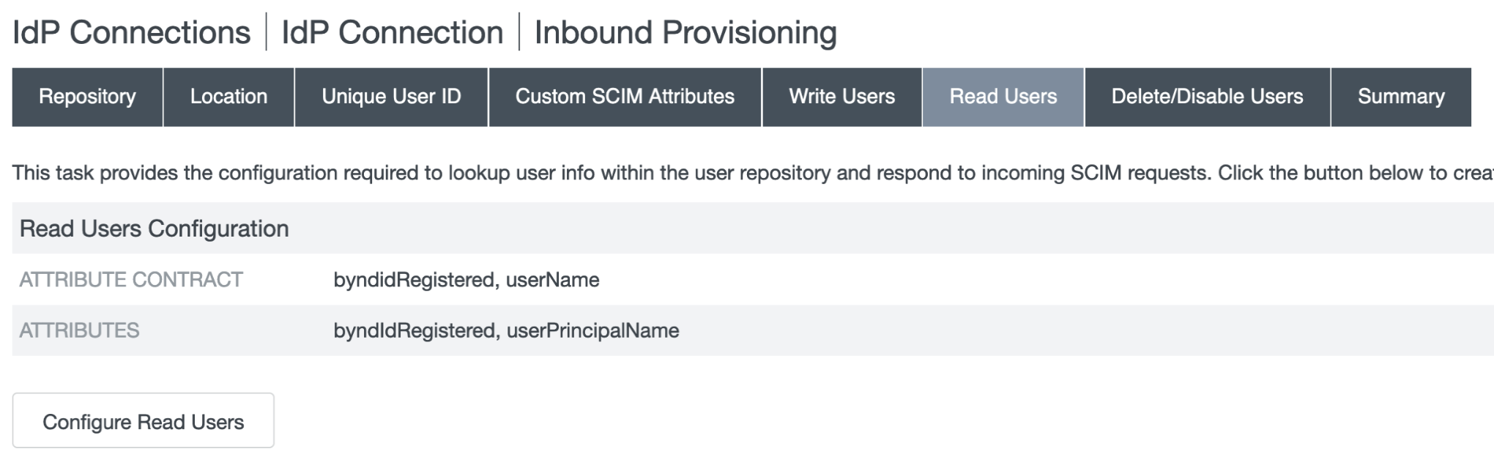Click the Configure Read Users button

(x=143, y=421)
